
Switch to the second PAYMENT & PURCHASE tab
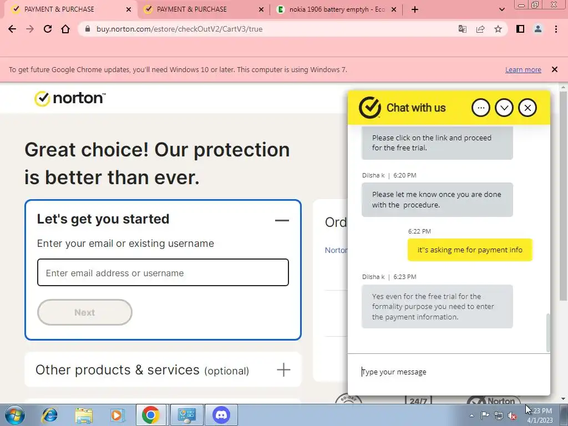204,9
